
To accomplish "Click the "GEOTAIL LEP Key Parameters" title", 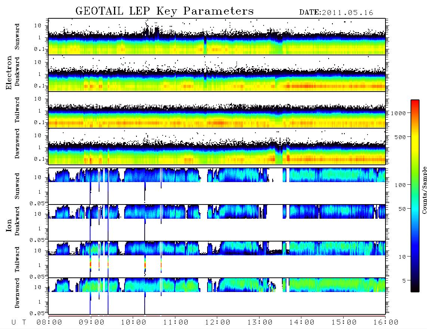I will [165, 11].
